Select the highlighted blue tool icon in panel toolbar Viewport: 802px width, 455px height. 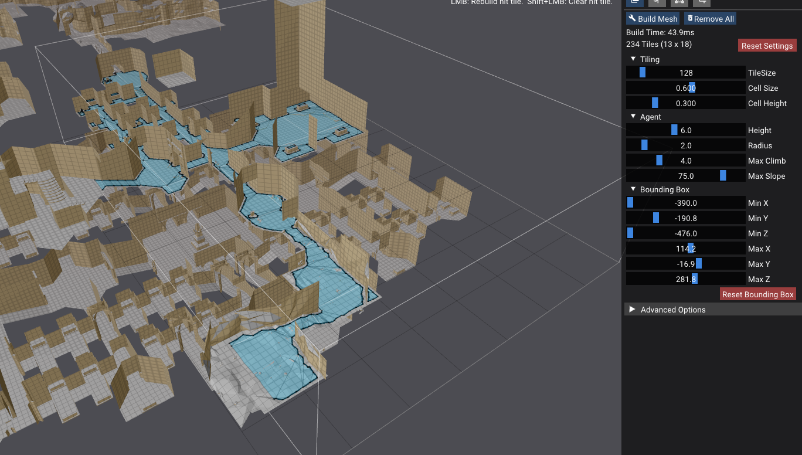(634, 2)
